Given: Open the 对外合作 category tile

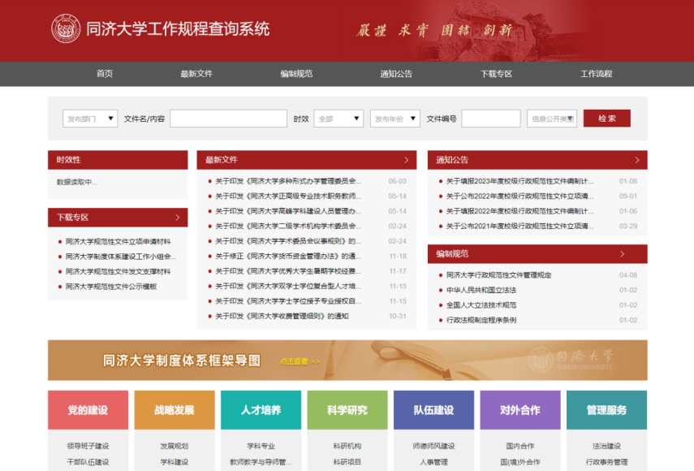Looking at the screenshot, I should point(520,410).
